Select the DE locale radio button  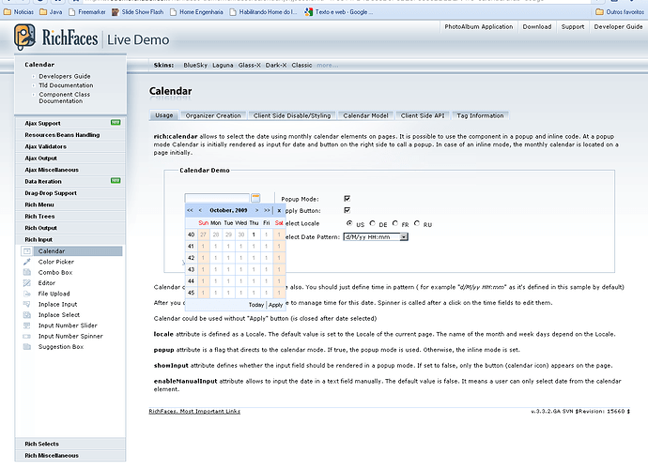pyautogui.click(x=372, y=223)
